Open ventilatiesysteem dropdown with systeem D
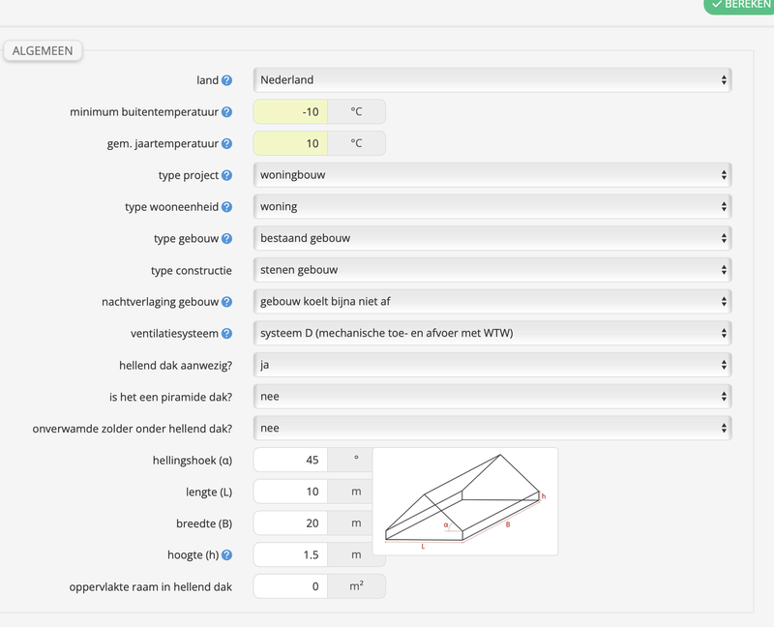The height and width of the screenshot is (627, 774). point(491,334)
